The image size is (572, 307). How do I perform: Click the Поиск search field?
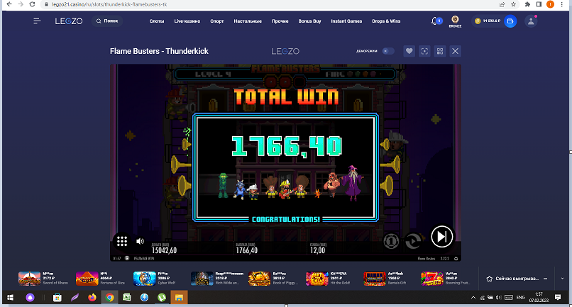tap(107, 21)
